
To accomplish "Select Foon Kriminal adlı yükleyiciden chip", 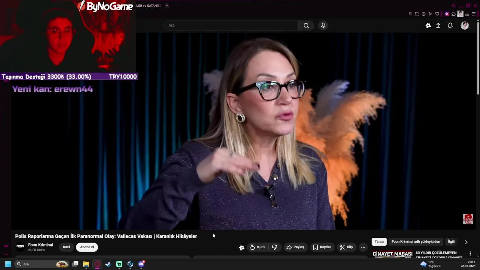I will coord(416,241).
